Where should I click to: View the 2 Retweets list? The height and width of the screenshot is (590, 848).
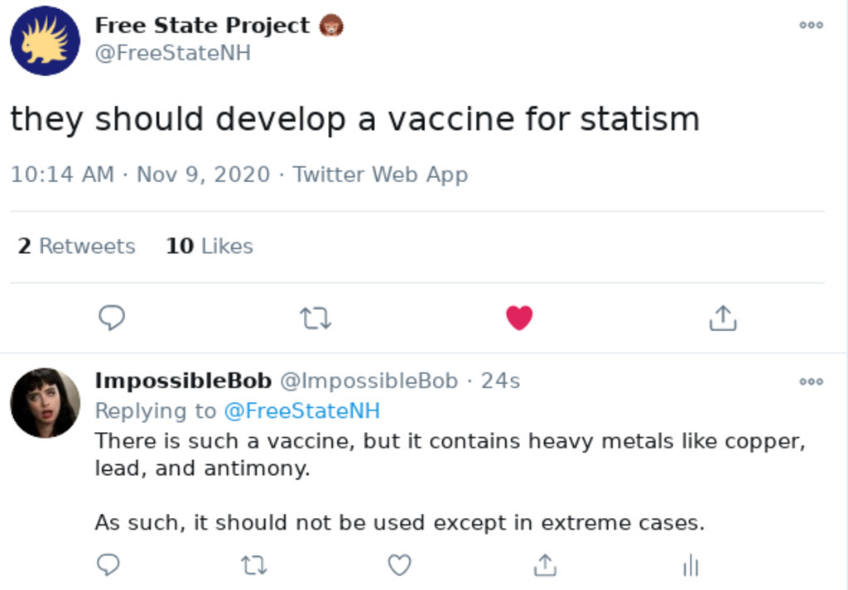point(76,246)
